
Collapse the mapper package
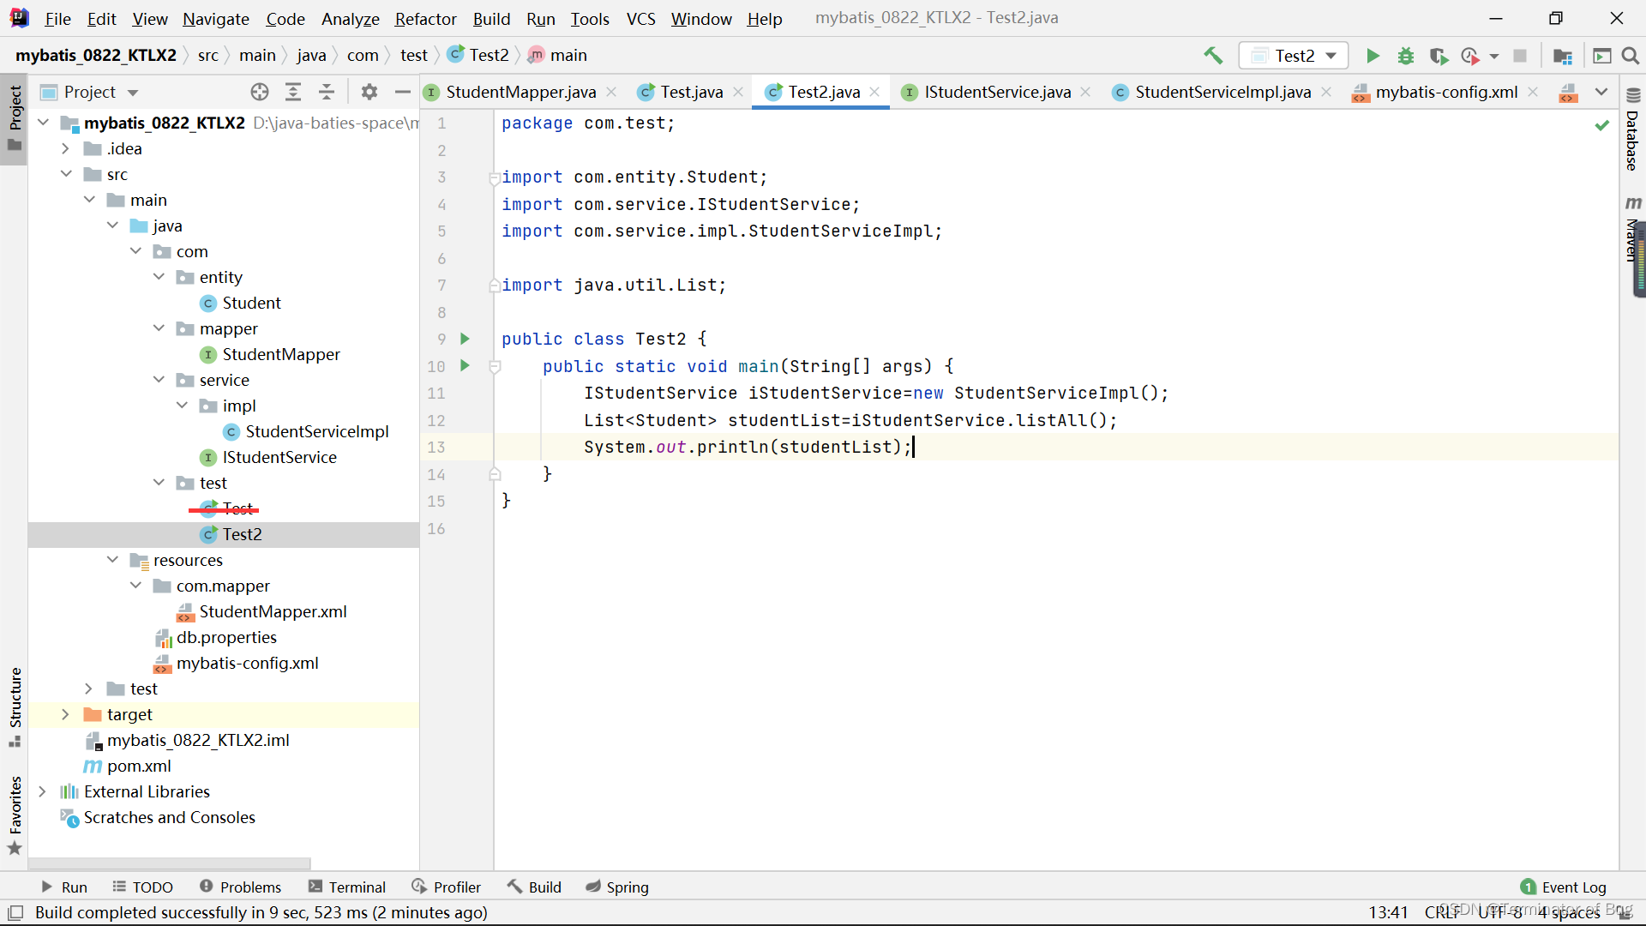[x=159, y=328]
